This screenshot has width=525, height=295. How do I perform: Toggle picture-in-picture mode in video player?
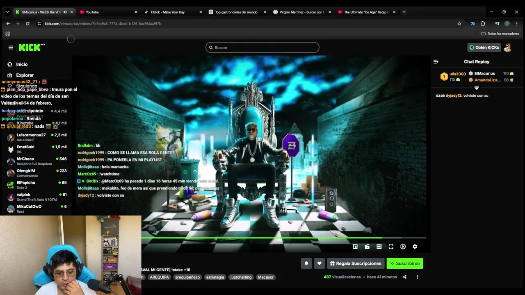pyautogui.click(x=355, y=247)
